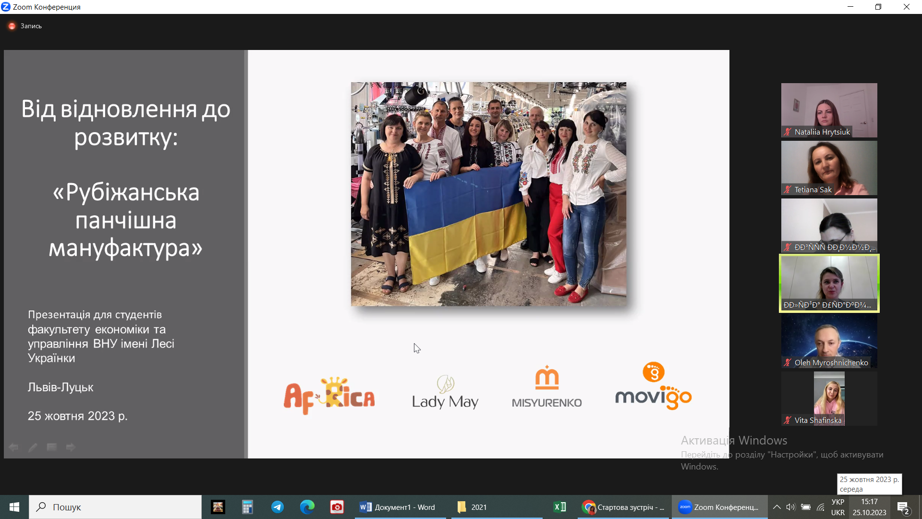922x519 pixels.
Task: Click the previous slide arrow icon
Action: click(13, 447)
